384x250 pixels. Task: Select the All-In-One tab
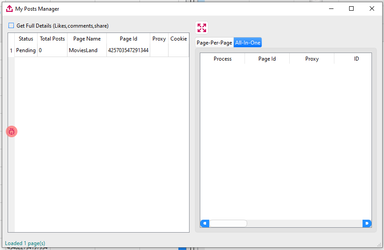click(248, 43)
